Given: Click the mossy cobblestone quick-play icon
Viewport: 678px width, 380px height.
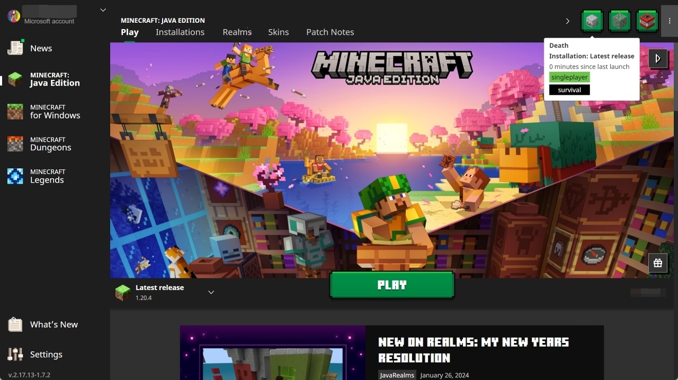Looking at the screenshot, I should [x=620, y=21].
